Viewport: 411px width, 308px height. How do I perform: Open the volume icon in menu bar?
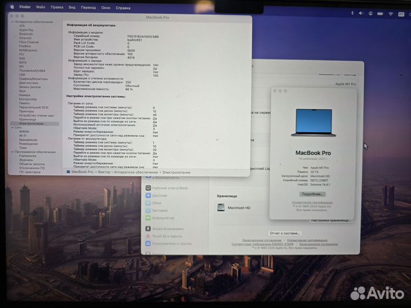point(361,13)
